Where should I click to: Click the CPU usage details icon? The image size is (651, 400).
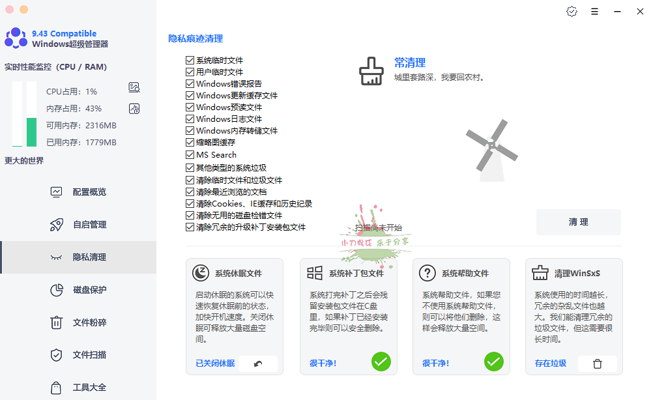[x=134, y=88]
